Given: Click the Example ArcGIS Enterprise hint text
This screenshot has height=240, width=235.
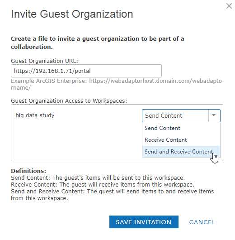Looking at the screenshot, I should point(116,84).
